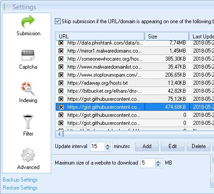Click the Add blacklist button
Viewport: 214px width, 194px height.
coord(147,146)
